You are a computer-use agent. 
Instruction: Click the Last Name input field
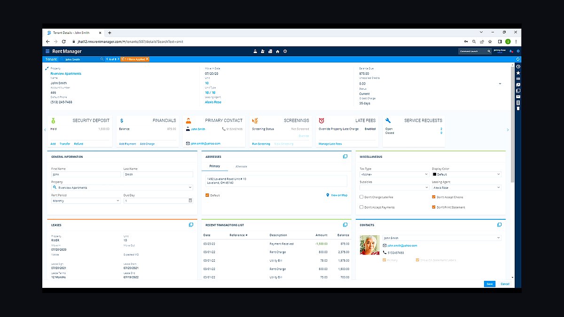point(158,174)
